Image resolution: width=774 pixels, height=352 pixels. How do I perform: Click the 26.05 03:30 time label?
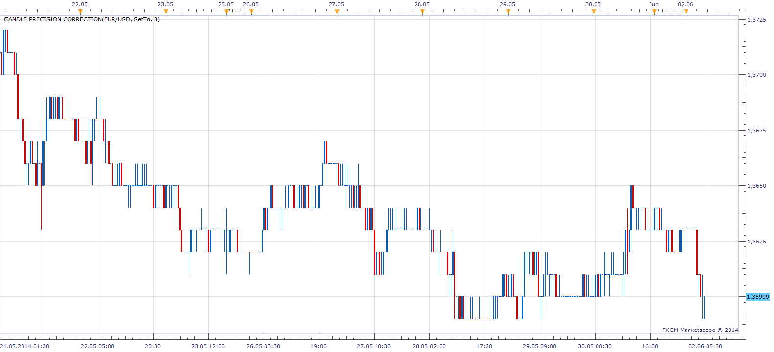click(x=264, y=346)
